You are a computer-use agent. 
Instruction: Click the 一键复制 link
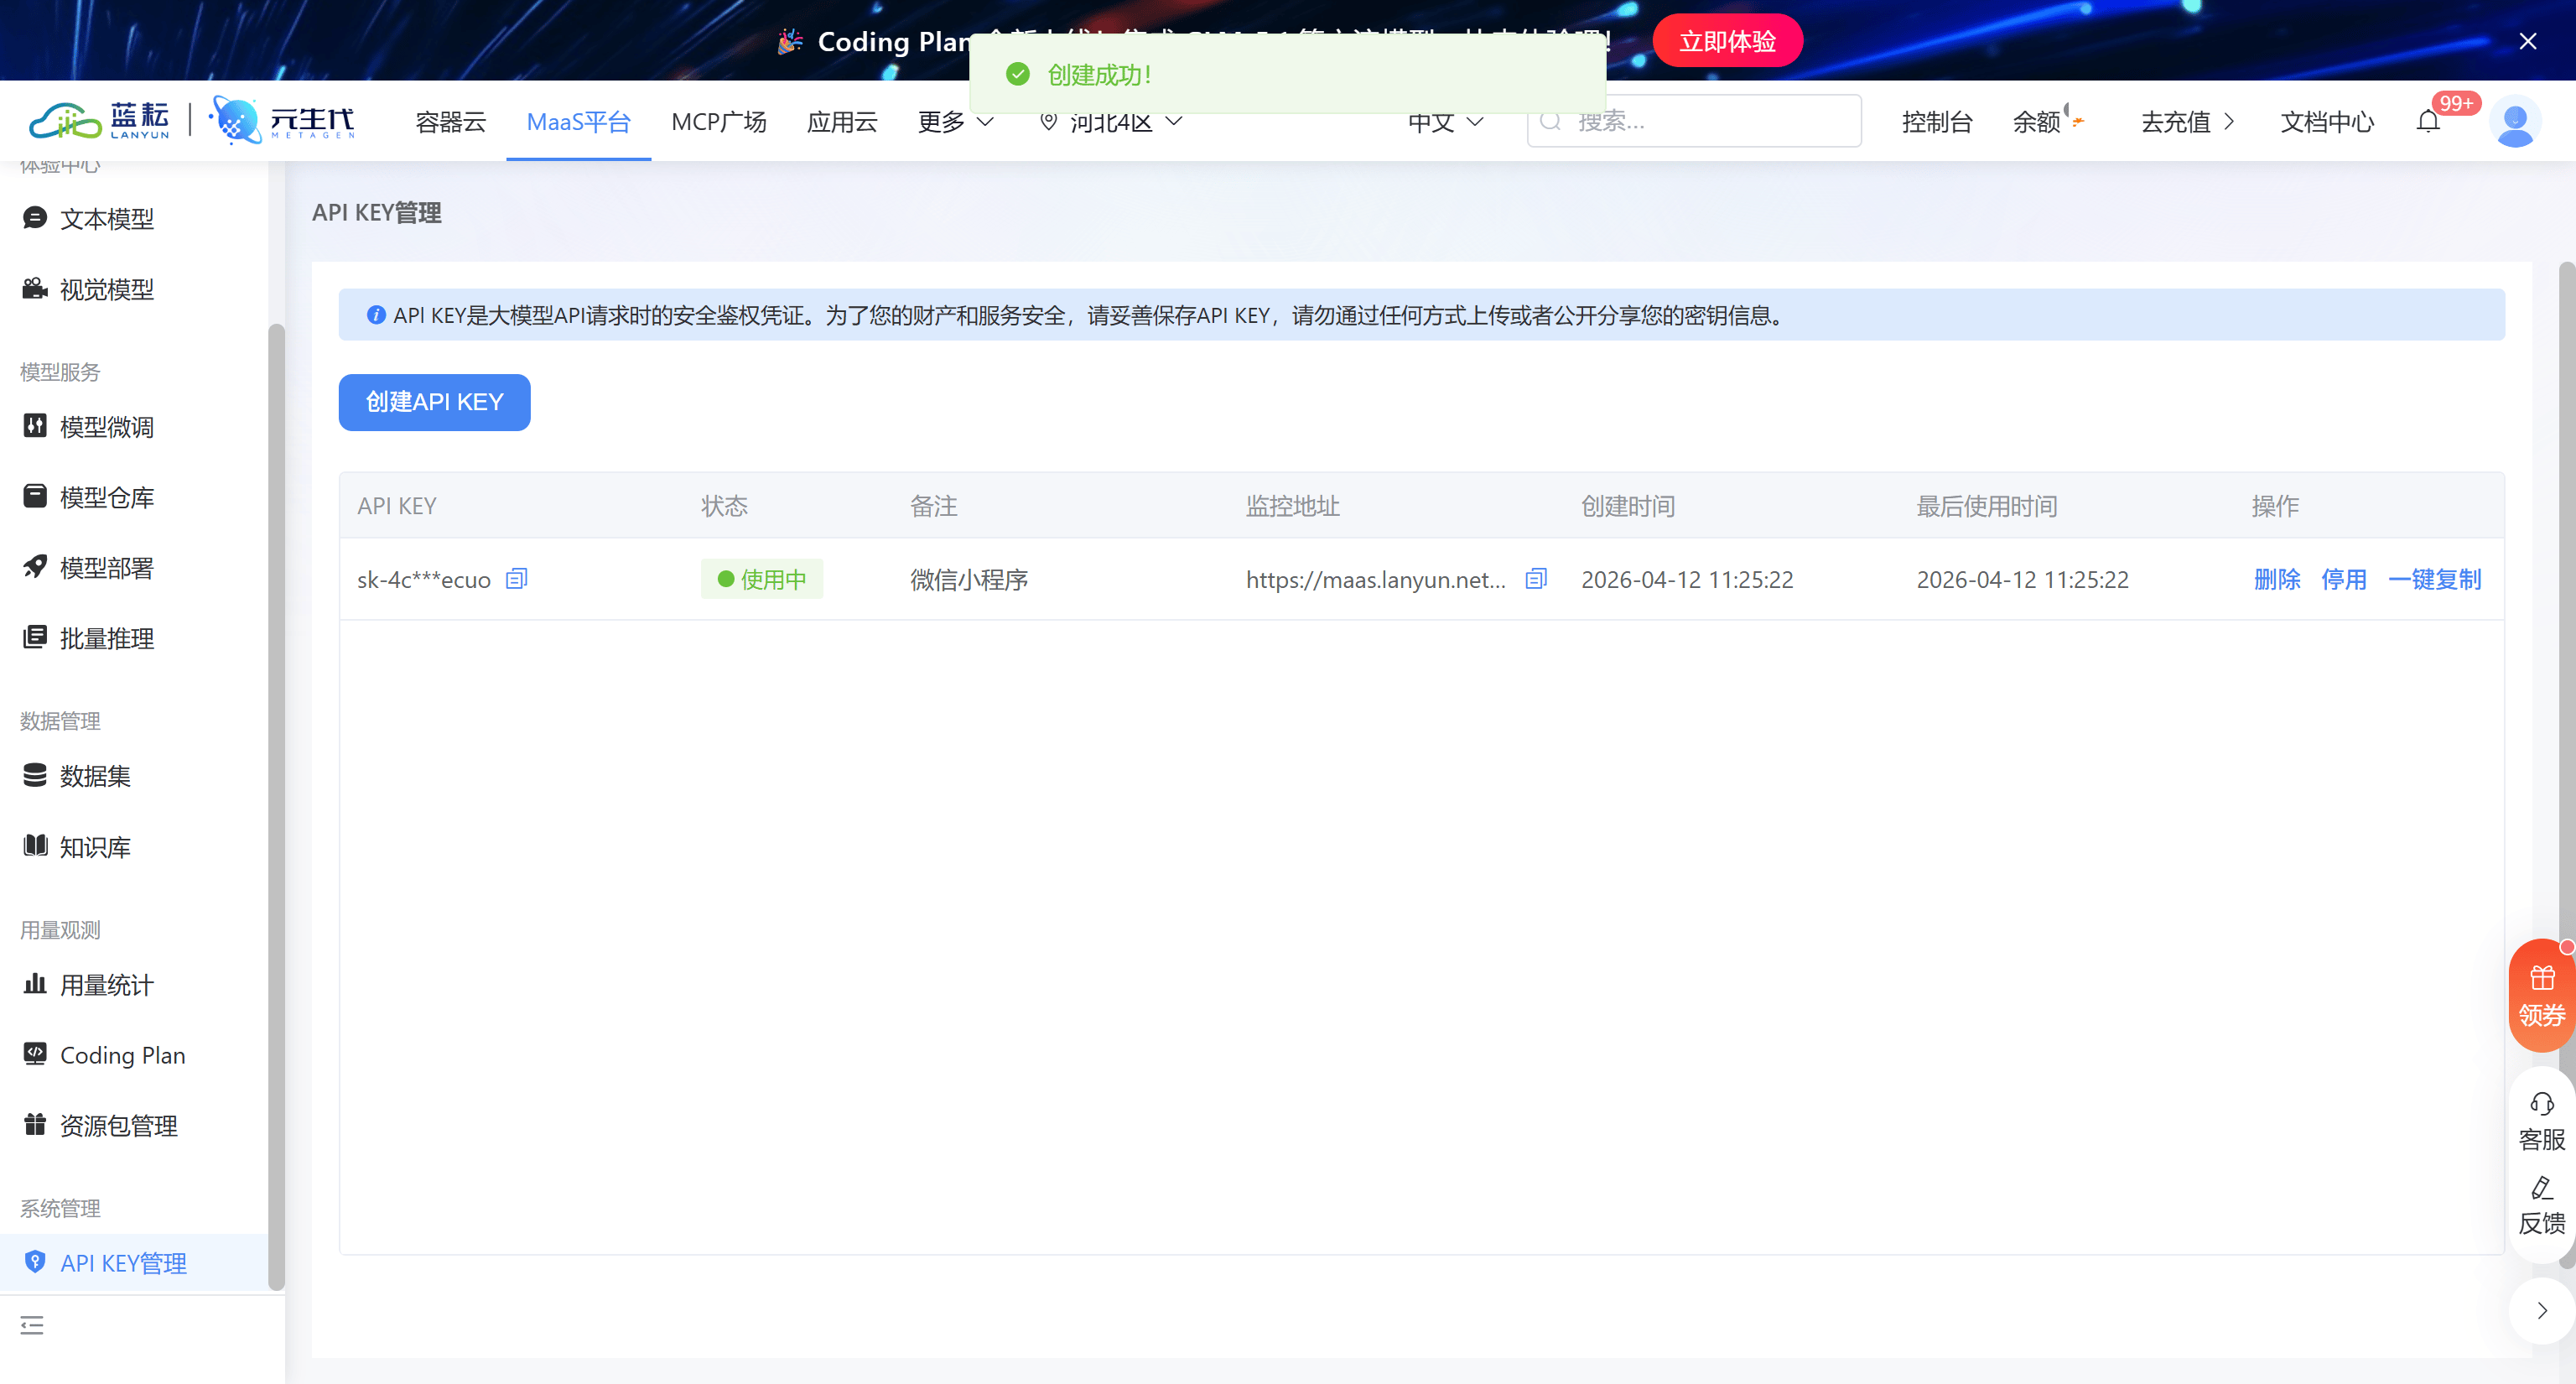(2434, 579)
